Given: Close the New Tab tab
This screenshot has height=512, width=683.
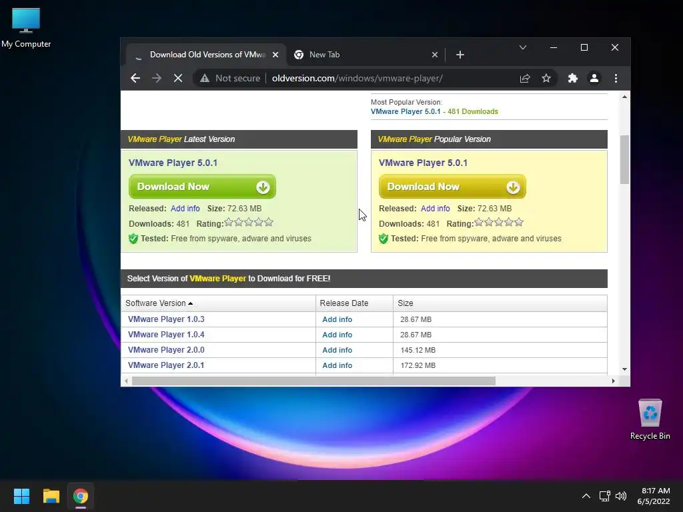Looking at the screenshot, I should pyautogui.click(x=435, y=55).
